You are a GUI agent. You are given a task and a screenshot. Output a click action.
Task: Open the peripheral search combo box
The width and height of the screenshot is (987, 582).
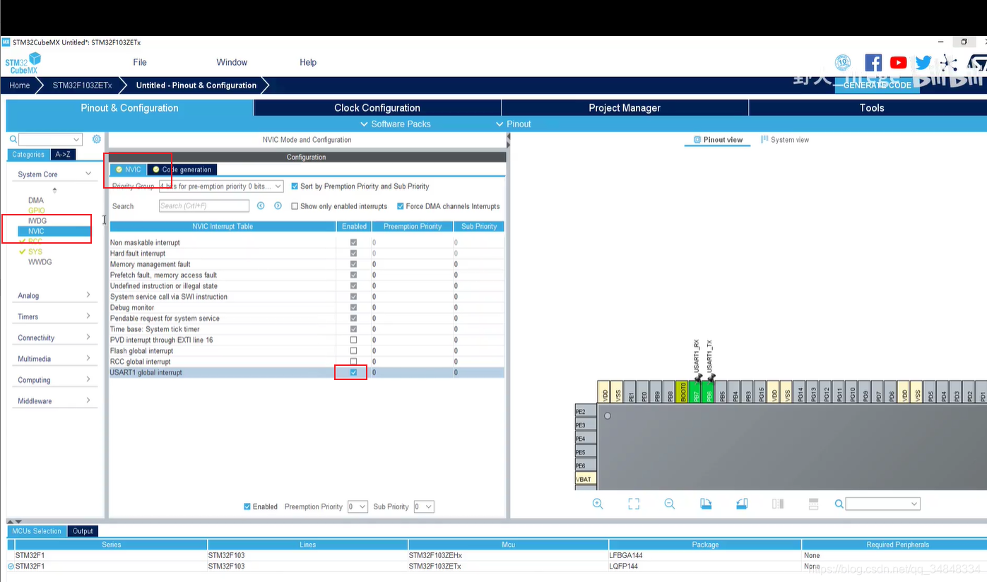click(50, 140)
